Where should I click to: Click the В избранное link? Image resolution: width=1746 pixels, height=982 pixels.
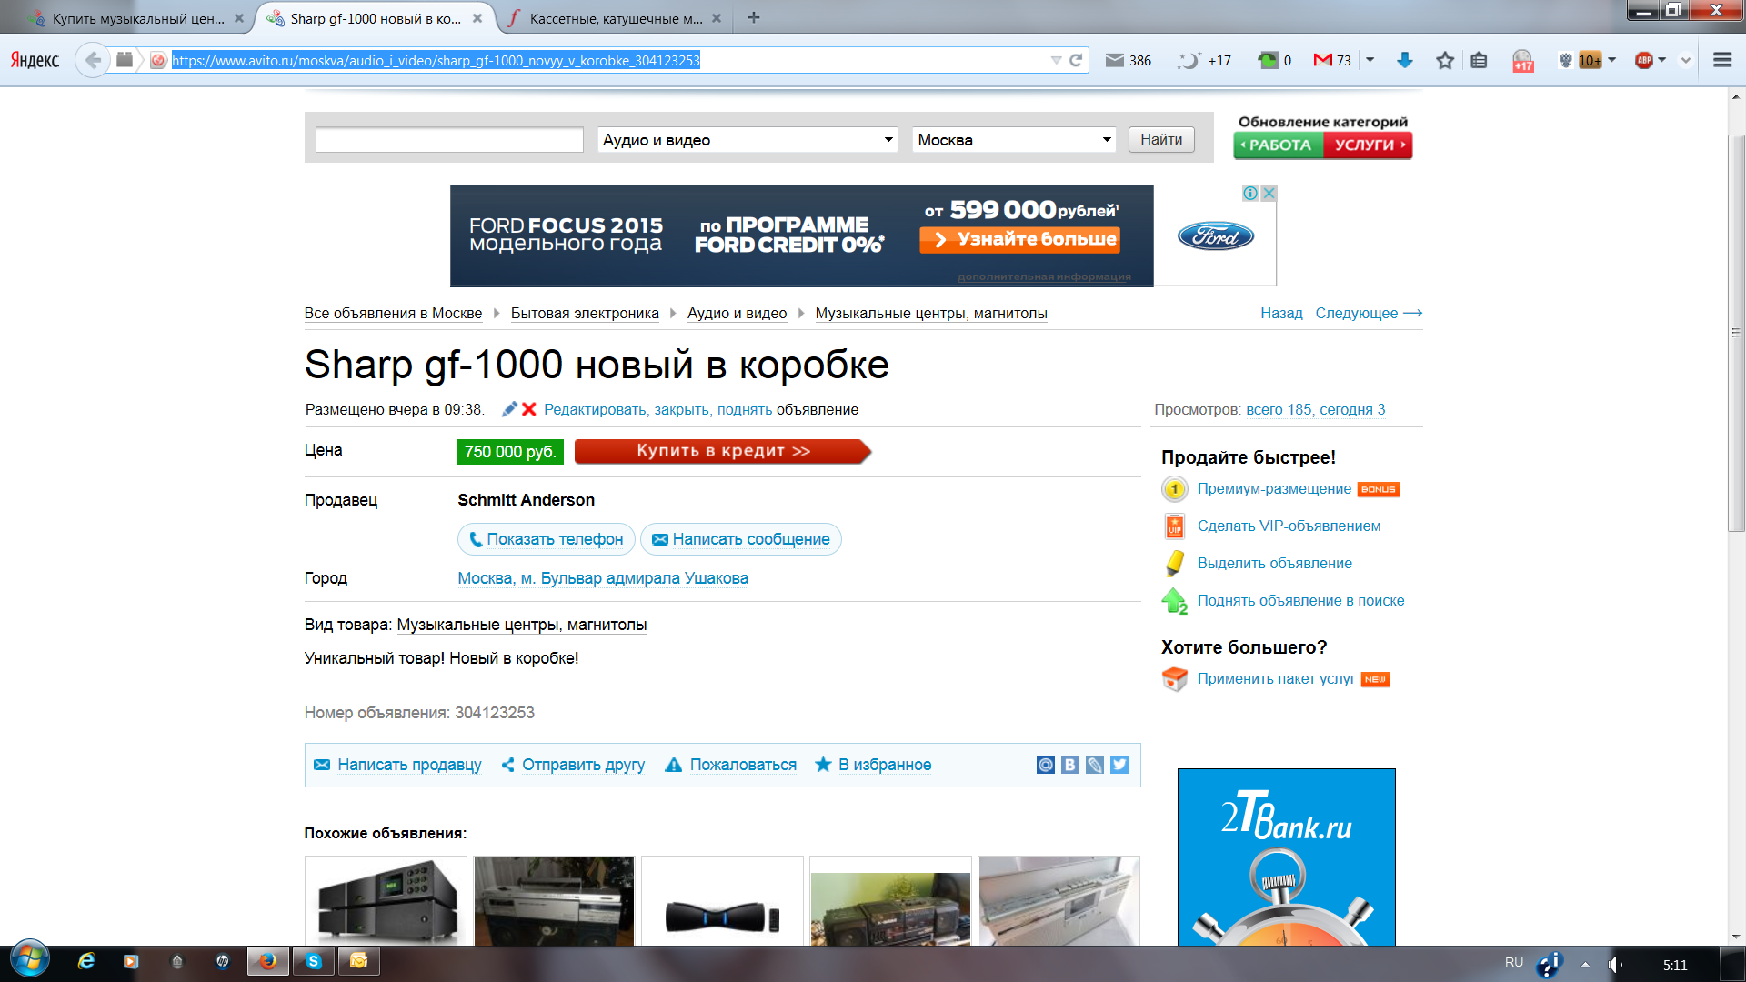[884, 765]
